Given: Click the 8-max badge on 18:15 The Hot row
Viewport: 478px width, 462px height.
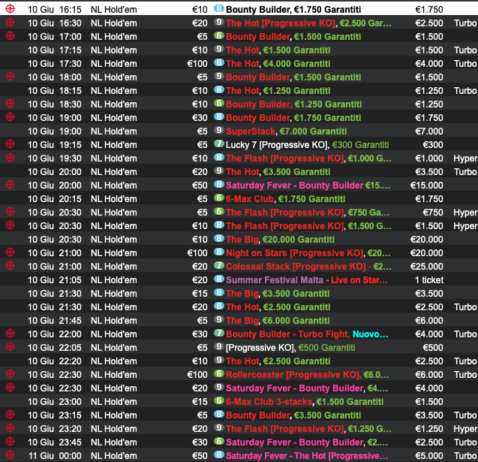Looking at the screenshot, I should point(219,89).
